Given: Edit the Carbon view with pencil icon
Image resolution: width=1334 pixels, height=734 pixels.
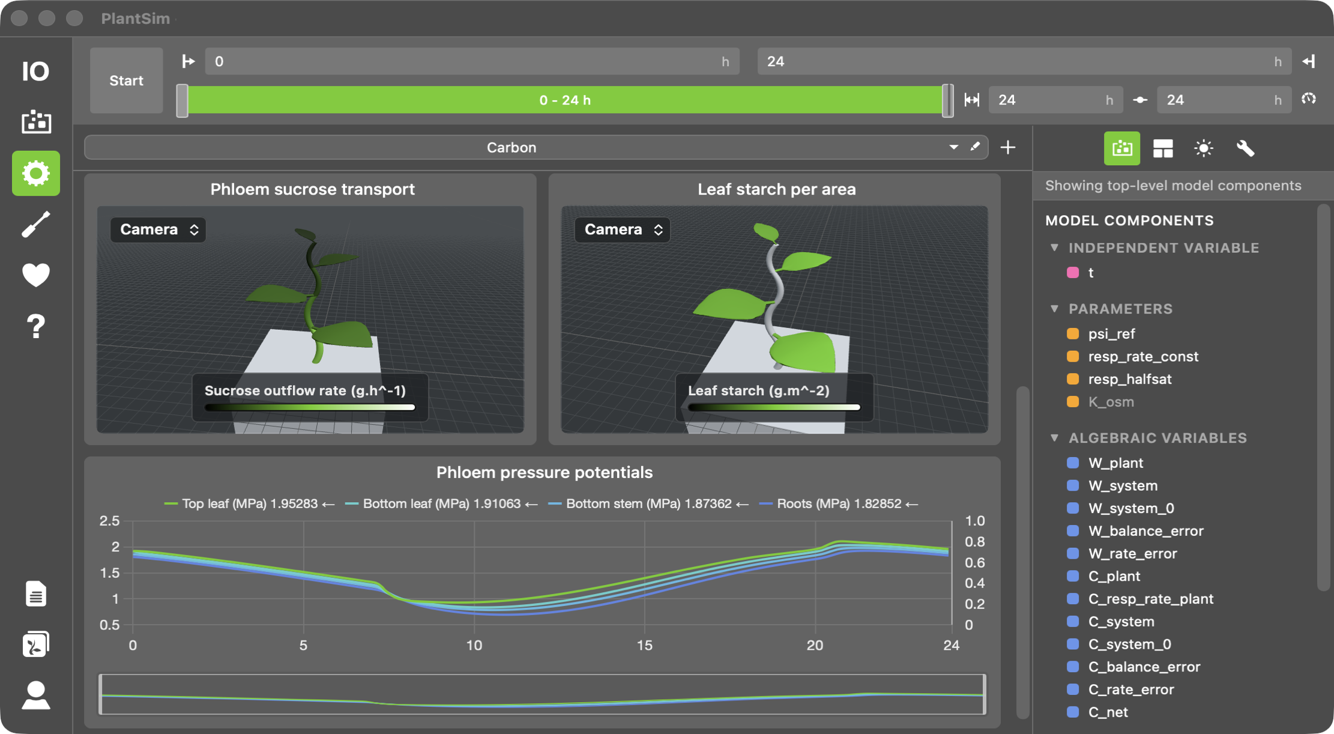Looking at the screenshot, I should [975, 147].
